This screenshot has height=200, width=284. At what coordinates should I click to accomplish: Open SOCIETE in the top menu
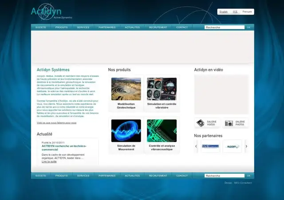point(41,27)
